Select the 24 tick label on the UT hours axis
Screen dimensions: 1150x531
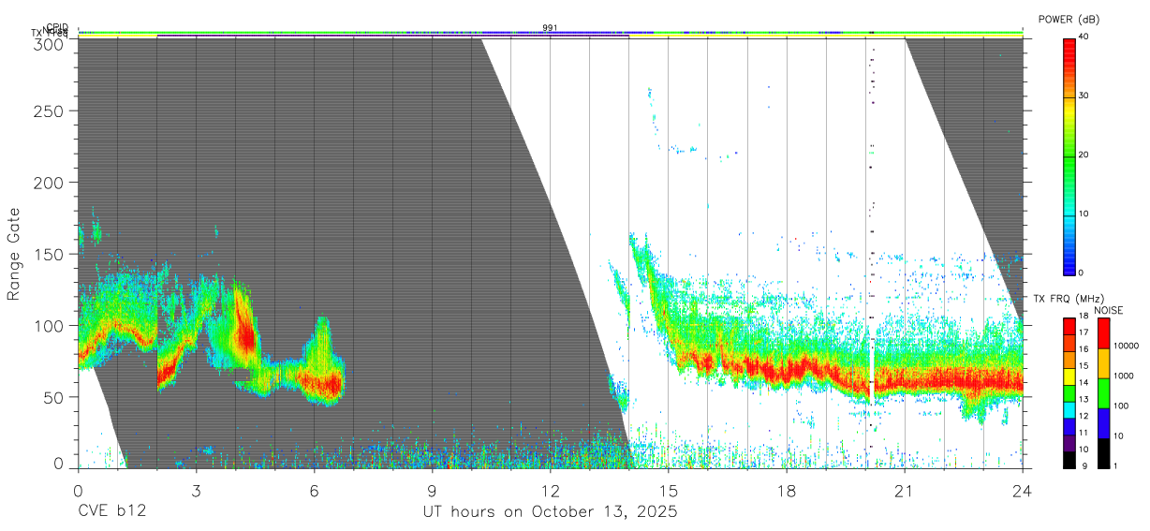pyautogui.click(x=1023, y=491)
